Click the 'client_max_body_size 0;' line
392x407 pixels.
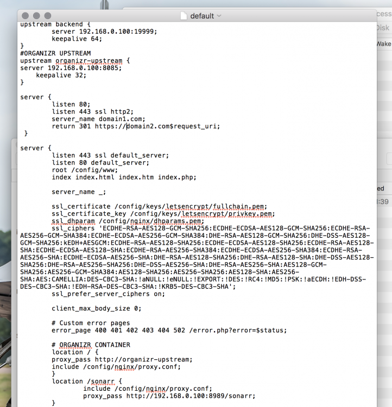tap(97, 308)
